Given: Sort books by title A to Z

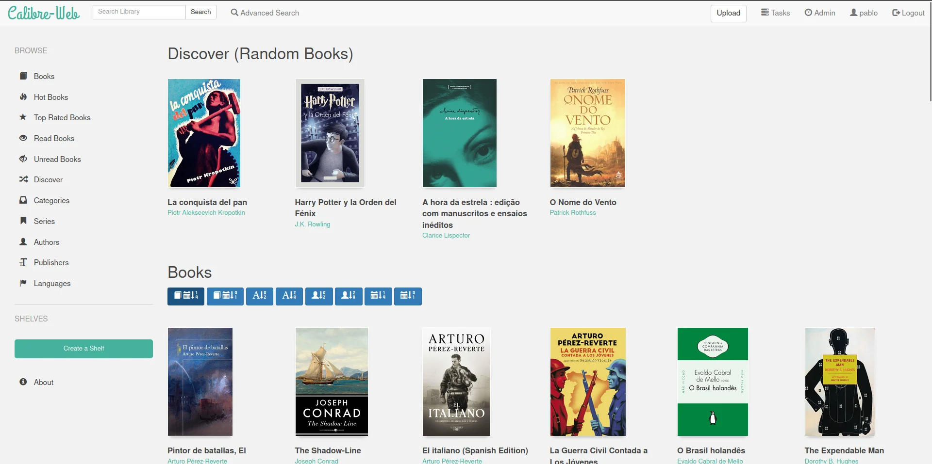Looking at the screenshot, I should (259, 296).
